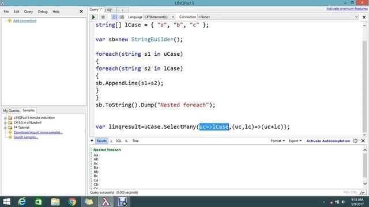Switch results to data grids view icon
369x207 pixels.
pyautogui.click(x=122, y=17)
